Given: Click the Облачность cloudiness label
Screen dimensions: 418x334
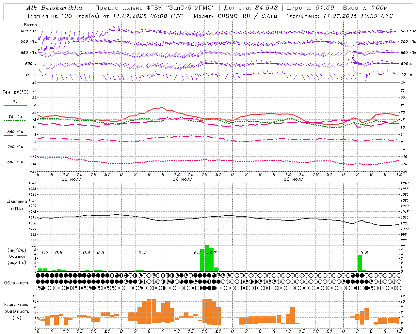Looking at the screenshot, I should 17,283.
